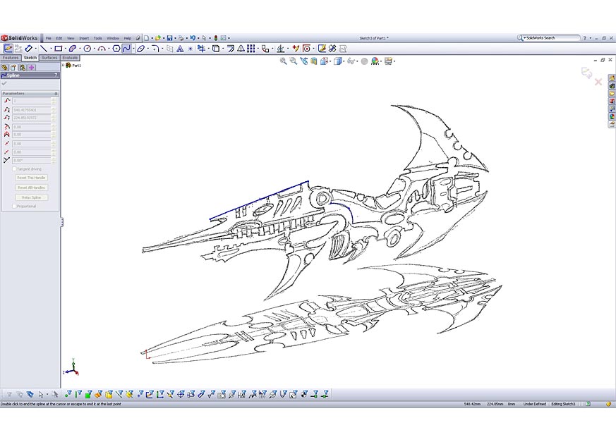Viewport: 616px width, 442px height.
Task: Open the View Orientation dropdown arrow
Action: pos(330,61)
